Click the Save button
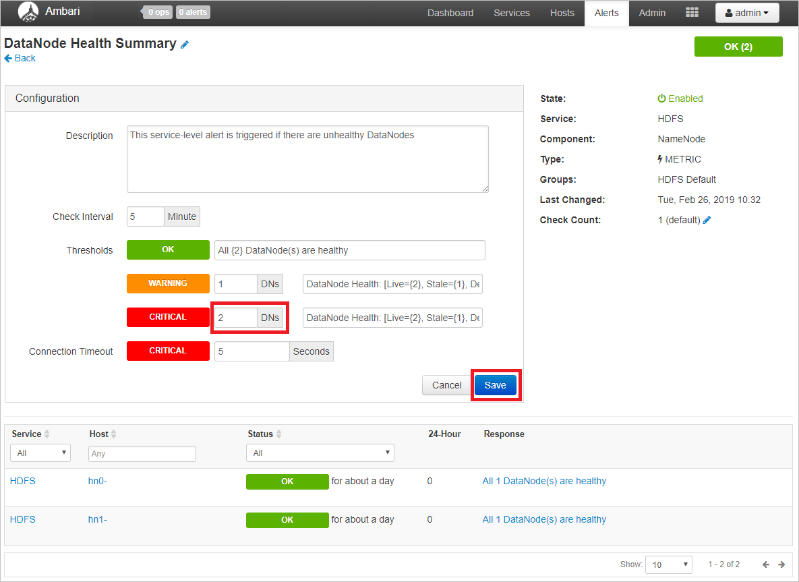The width and height of the screenshot is (799, 582). click(x=496, y=384)
